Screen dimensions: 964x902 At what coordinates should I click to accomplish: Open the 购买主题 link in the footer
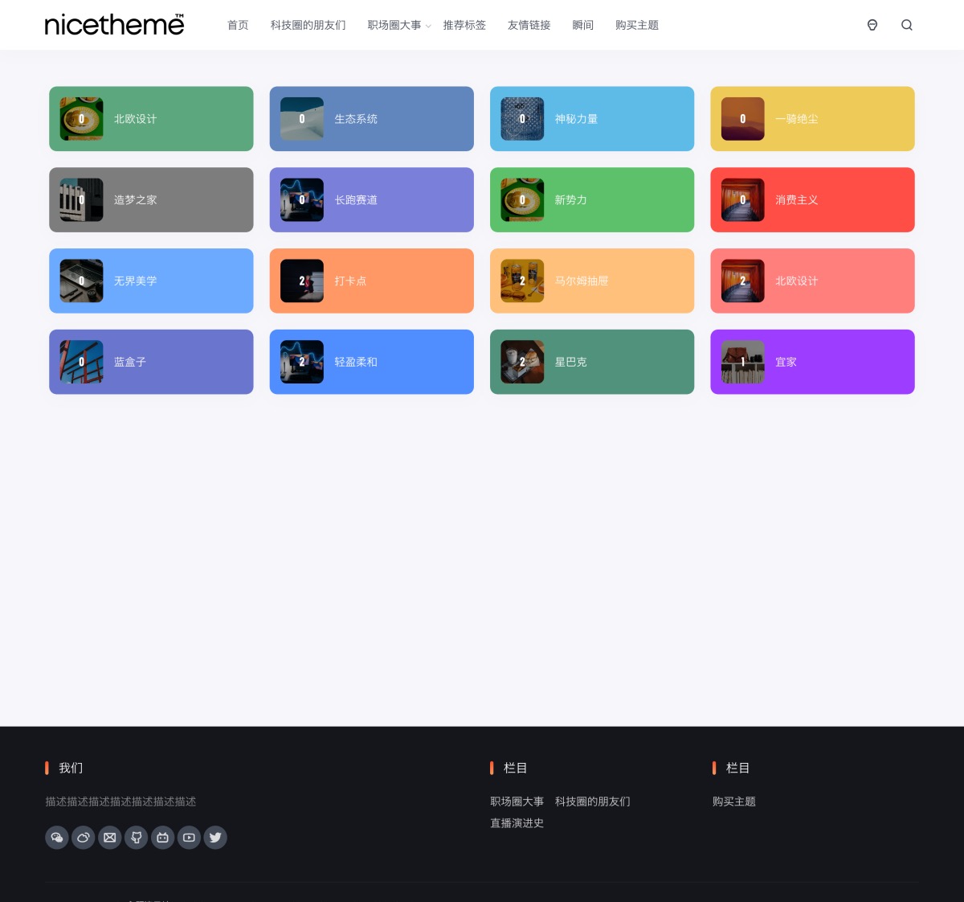click(733, 802)
